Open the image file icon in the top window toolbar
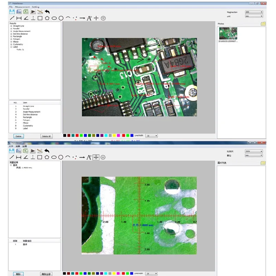Image resolution: width=276 pixels, height=276 pixels. [19, 12]
